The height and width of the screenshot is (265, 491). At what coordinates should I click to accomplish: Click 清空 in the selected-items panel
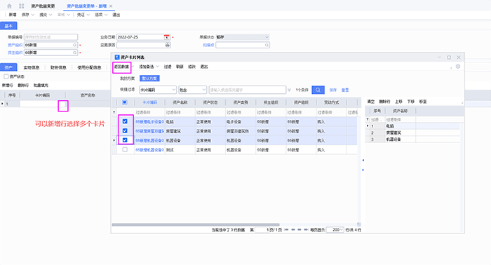point(371,102)
